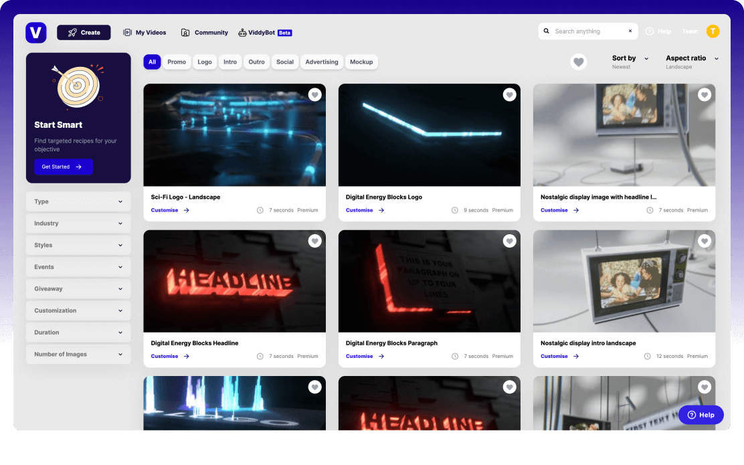The image size is (744, 465).
Task: Click clock icon on Nostalgic display intro card
Action: click(x=647, y=357)
